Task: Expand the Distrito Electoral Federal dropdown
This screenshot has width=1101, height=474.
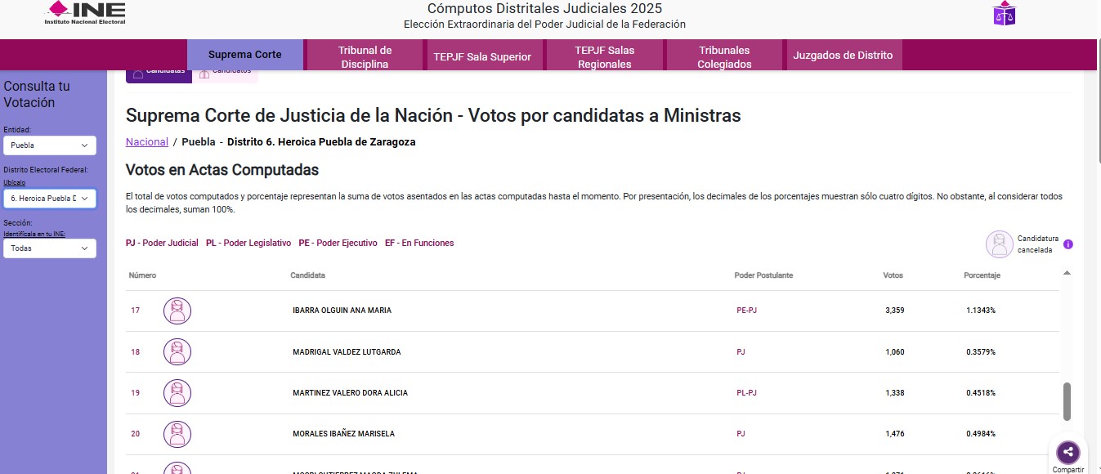Action: [50, 199]
